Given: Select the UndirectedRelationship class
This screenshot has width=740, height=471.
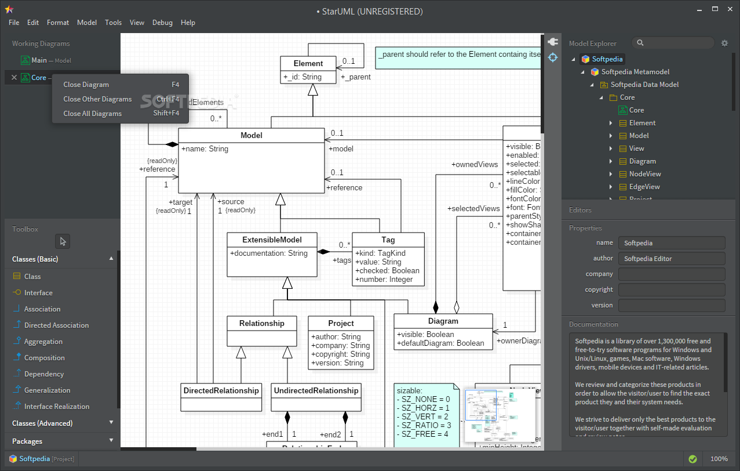Looking at the screenshot, I should pyautogui.click(x=316, y=397).
